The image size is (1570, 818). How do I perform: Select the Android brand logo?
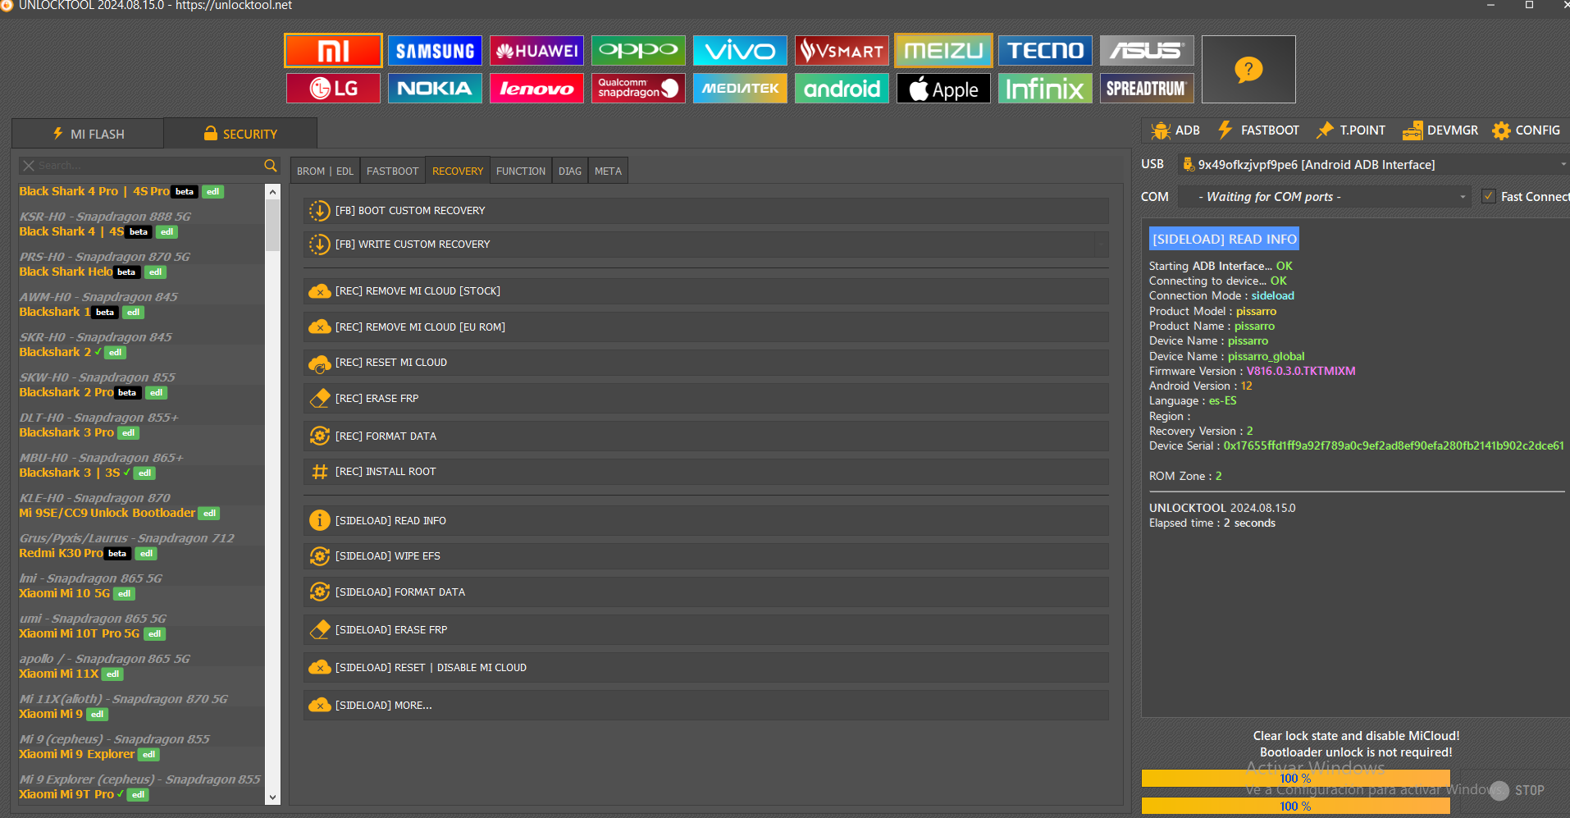[x=842, y=89]
